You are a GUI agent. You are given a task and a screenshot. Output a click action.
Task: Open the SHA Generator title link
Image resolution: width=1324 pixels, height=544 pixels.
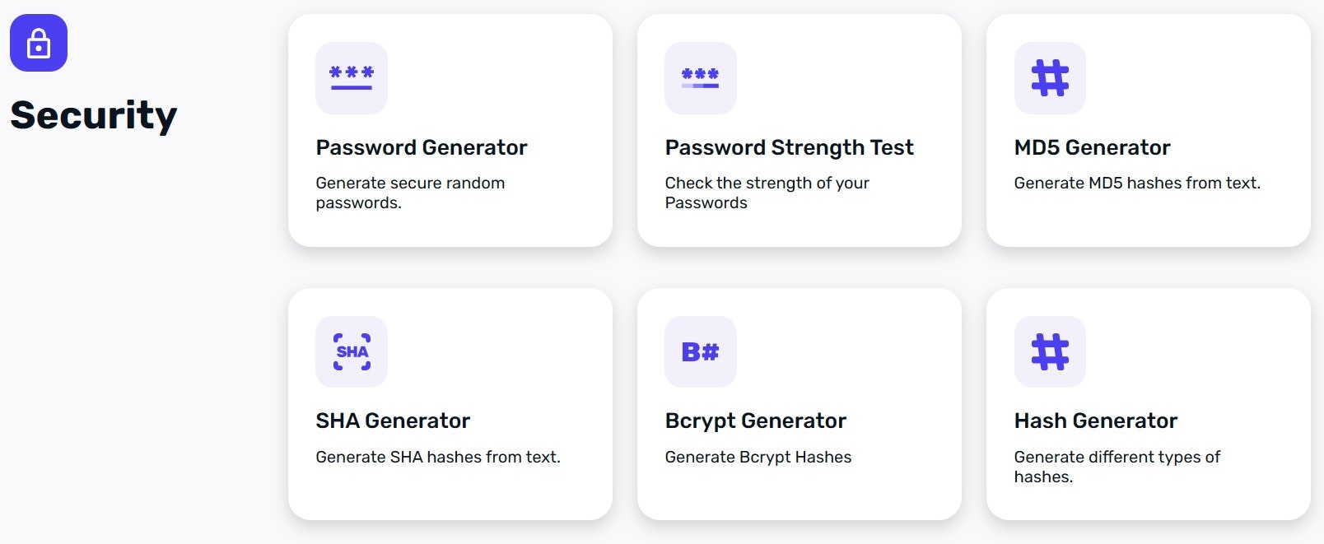point(393,421)
